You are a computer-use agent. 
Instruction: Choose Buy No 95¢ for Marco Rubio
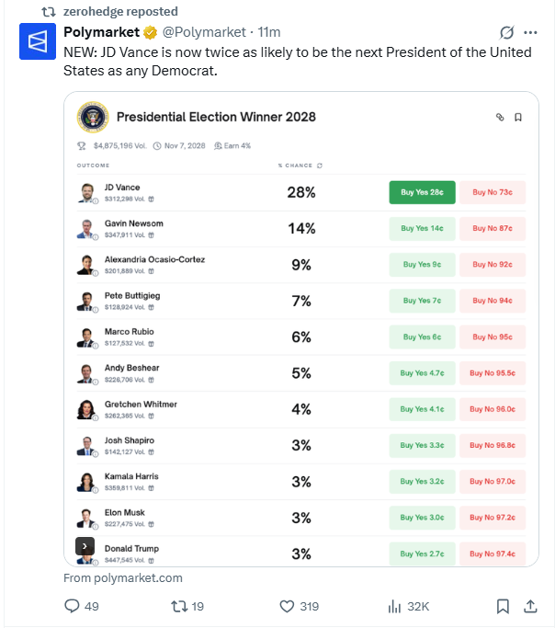tap(493, 337)
